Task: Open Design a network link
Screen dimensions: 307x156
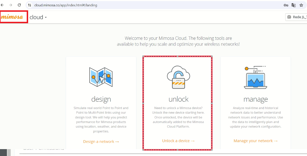Action: pyautogui.click(x=101, y=142)
